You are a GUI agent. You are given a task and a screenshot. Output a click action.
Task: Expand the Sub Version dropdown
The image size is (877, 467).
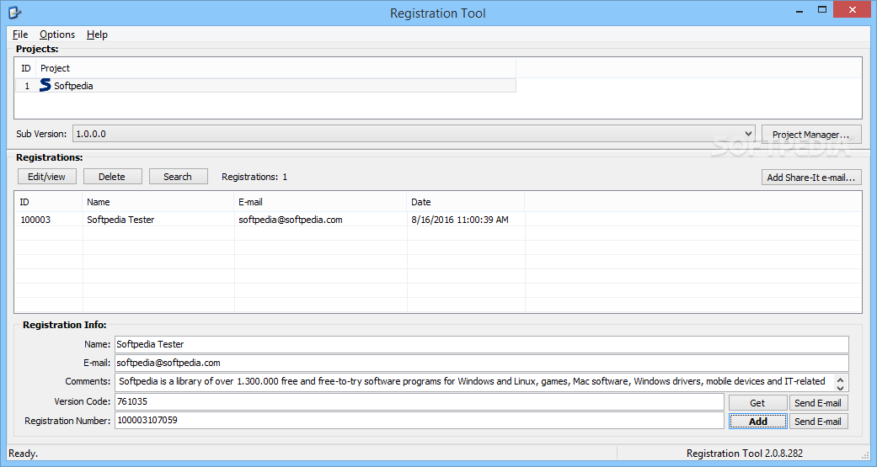[x=748, y=134]
